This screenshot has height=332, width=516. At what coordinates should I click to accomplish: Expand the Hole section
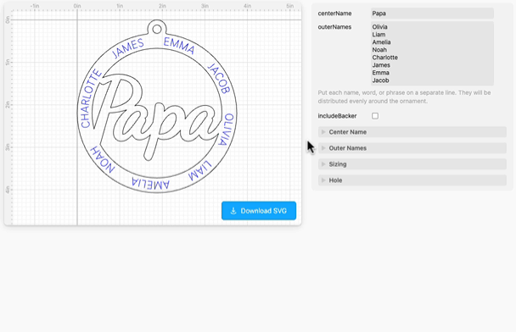pos(412,180)
